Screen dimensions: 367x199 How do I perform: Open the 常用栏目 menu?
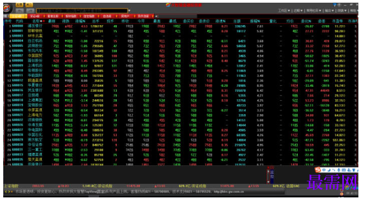pos(314,11)
